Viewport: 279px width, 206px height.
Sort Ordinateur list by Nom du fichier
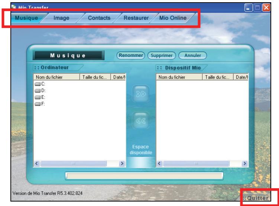coord(56,77)
